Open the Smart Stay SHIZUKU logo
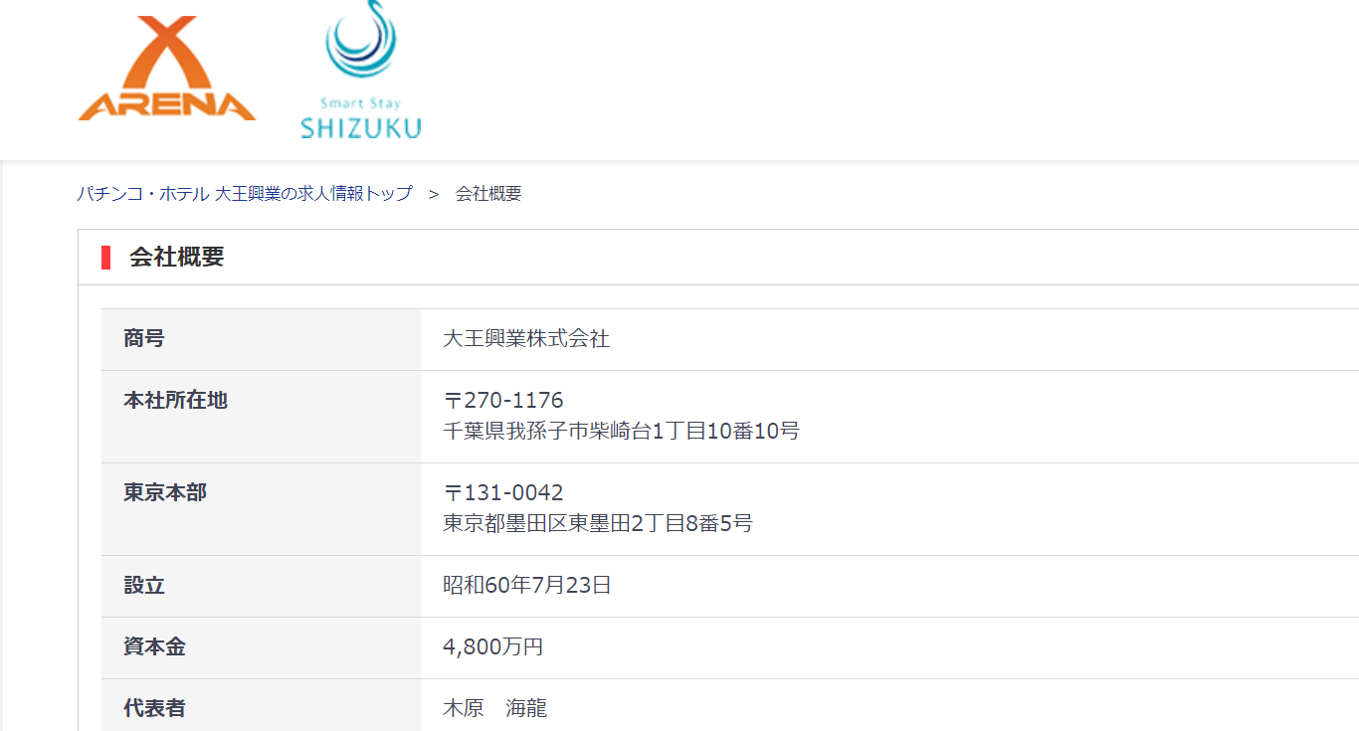 click(361, 70)
